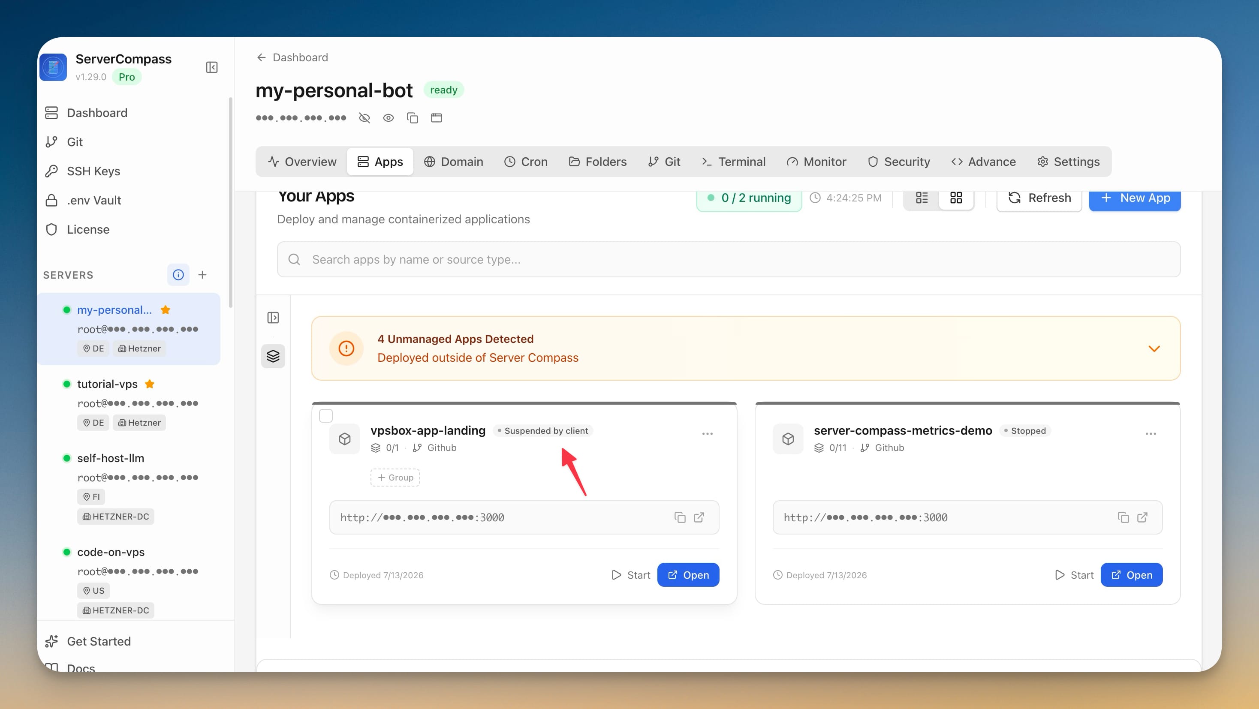Click the Suspended by client status label
Image resolution: width=1259 pixels, height=709 pixels.
(542, 430)
